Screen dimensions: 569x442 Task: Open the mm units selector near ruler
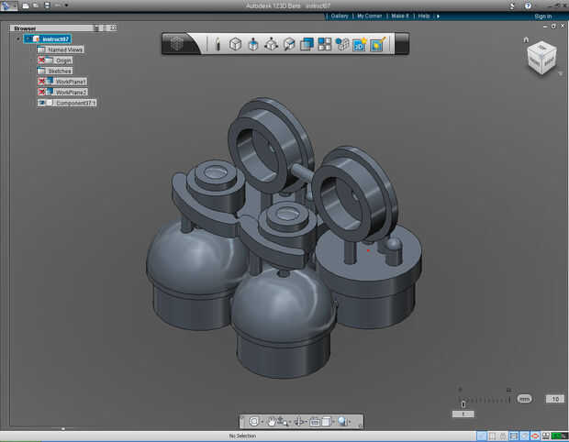pyautogui.click(x=524, y=399)
